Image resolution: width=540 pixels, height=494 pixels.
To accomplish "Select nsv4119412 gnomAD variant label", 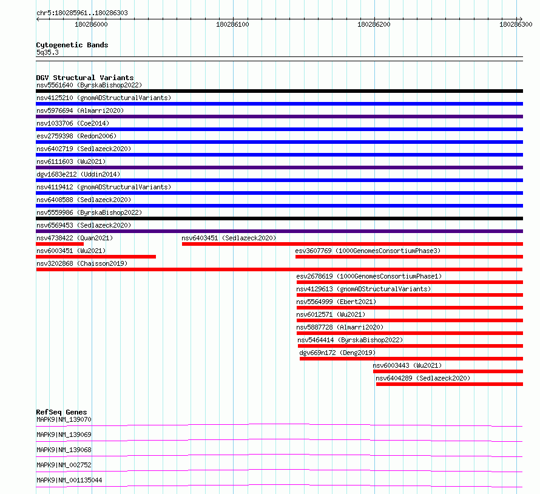I will click(x=104, y=187).
